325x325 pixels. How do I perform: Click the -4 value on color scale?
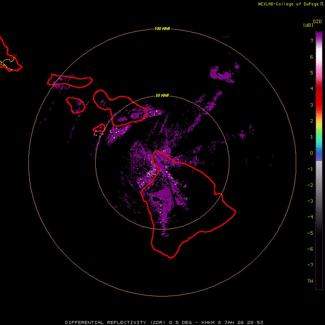(310, 217)
